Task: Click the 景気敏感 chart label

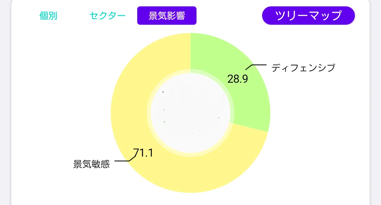Action: (91, 164)
